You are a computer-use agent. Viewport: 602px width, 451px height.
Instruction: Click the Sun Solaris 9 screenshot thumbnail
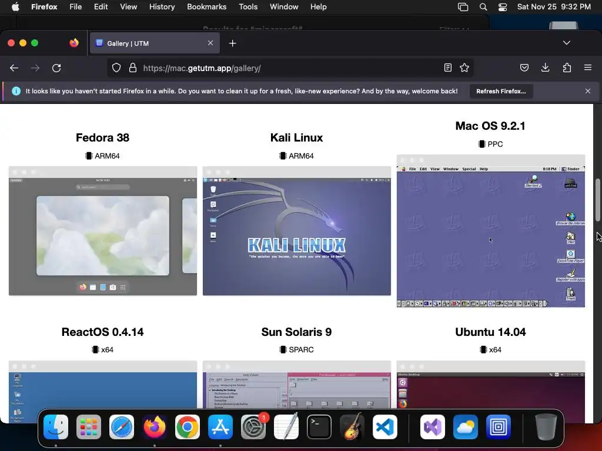coord(297,384)
